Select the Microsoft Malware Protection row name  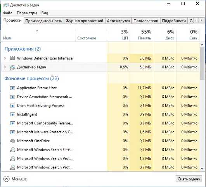(45, 132)
